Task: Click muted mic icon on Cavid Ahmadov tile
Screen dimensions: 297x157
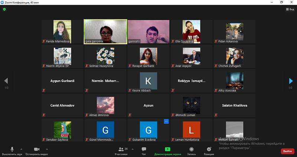Action: tap(44, 115)
